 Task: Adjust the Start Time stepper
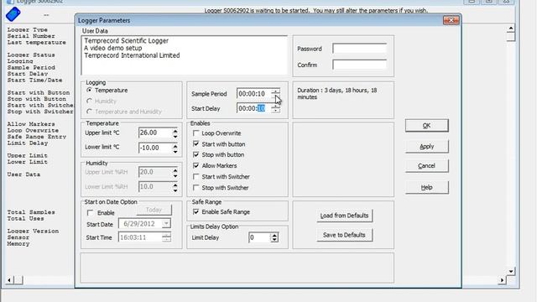[166, 237]
